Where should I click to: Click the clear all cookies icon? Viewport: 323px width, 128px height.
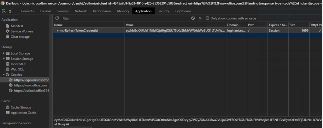193,18
